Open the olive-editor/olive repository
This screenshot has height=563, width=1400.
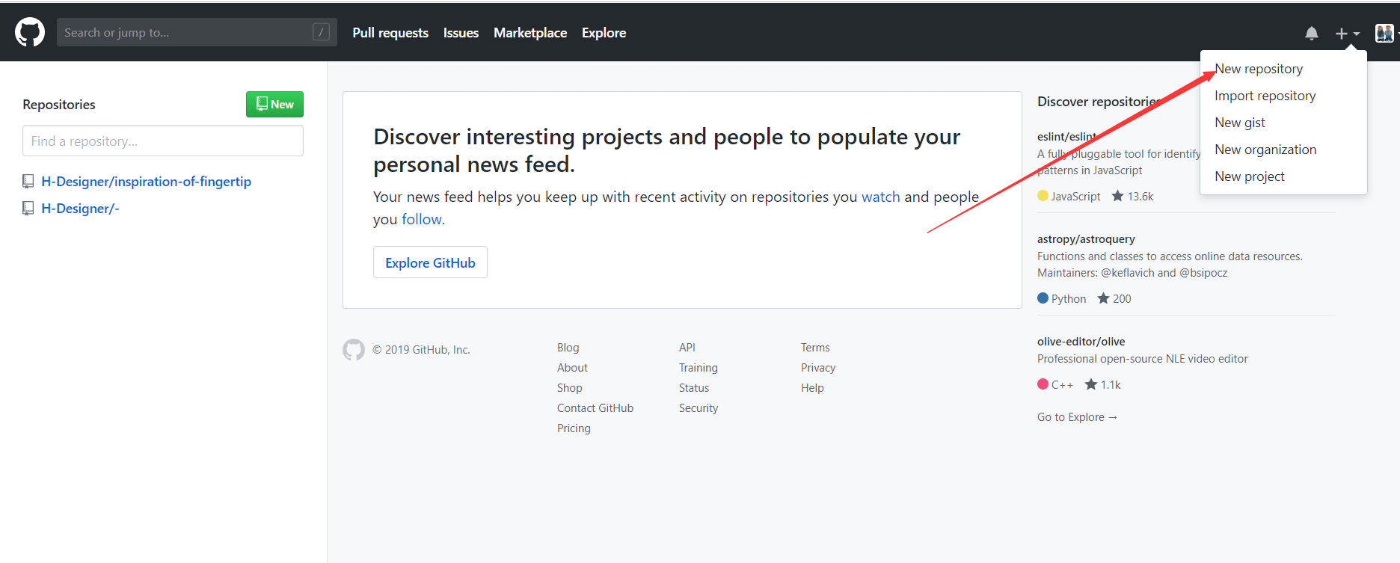coord(1081,342)
